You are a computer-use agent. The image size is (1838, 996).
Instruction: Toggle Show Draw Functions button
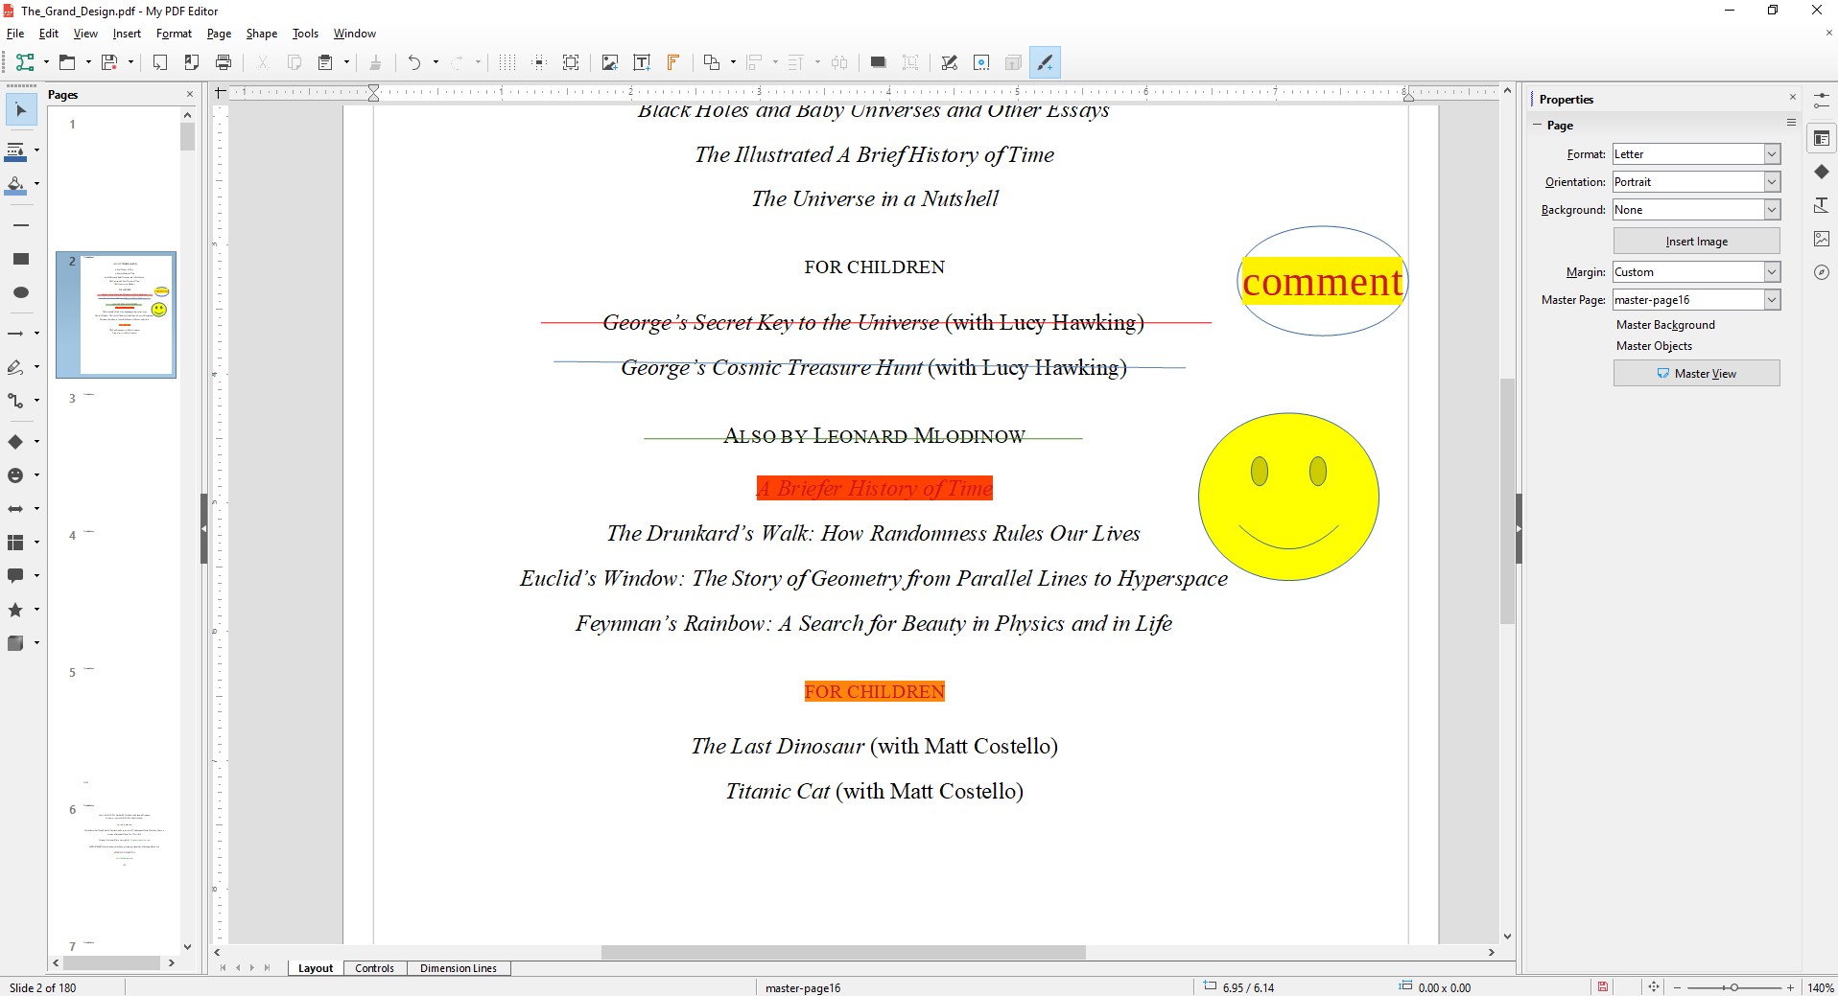tap(1045, 62)
